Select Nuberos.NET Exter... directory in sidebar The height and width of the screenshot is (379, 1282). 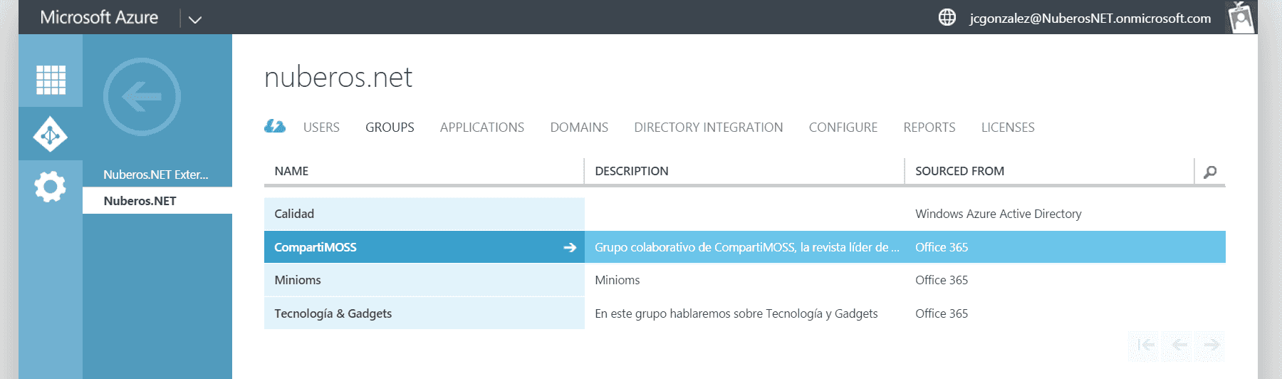point(157,175)
